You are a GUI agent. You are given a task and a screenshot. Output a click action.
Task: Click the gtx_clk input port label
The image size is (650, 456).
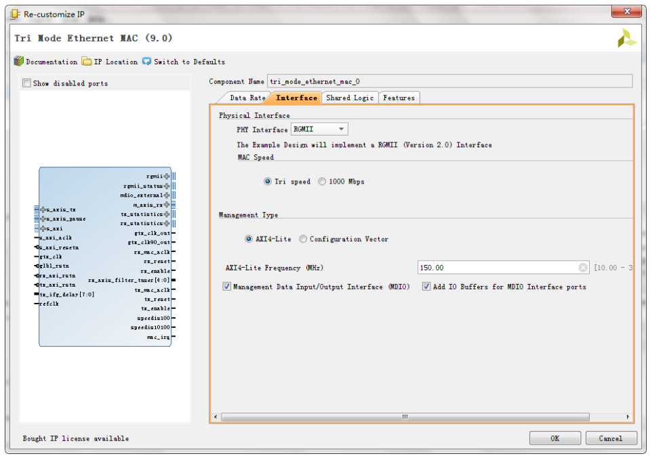(51, 257)
